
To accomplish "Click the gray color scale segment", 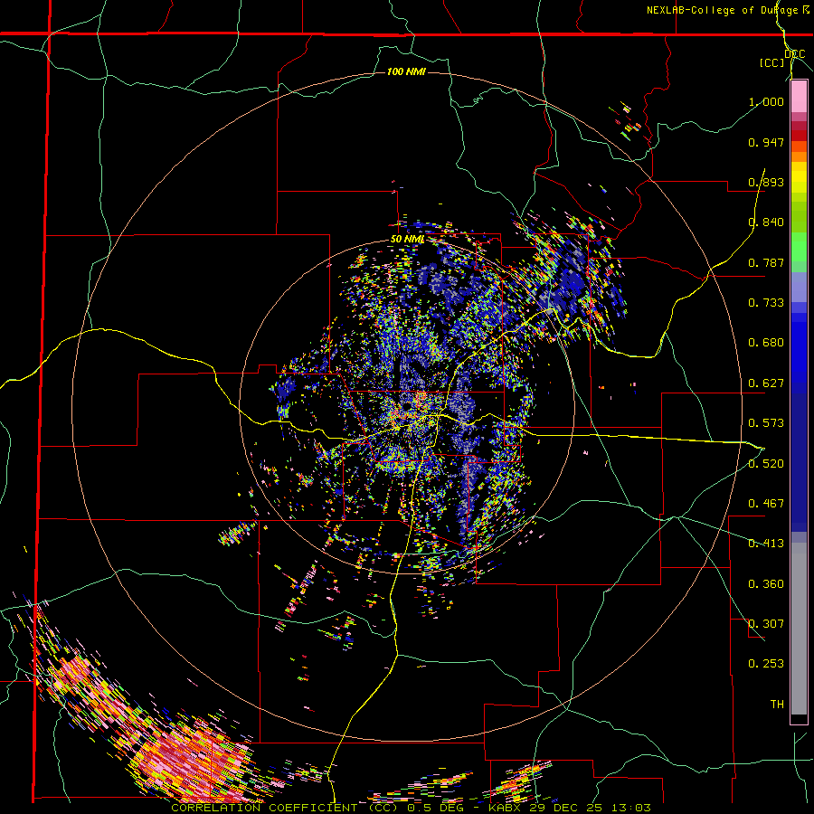I will tap(799, 629).
